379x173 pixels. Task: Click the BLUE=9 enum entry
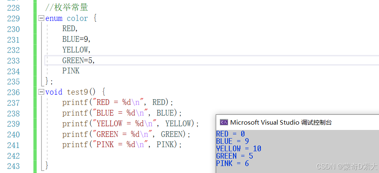pyautogui.click(x=76, y=39)
